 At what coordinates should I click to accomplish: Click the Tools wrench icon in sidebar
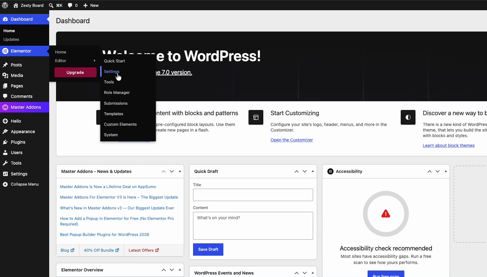tap(5, 163)
